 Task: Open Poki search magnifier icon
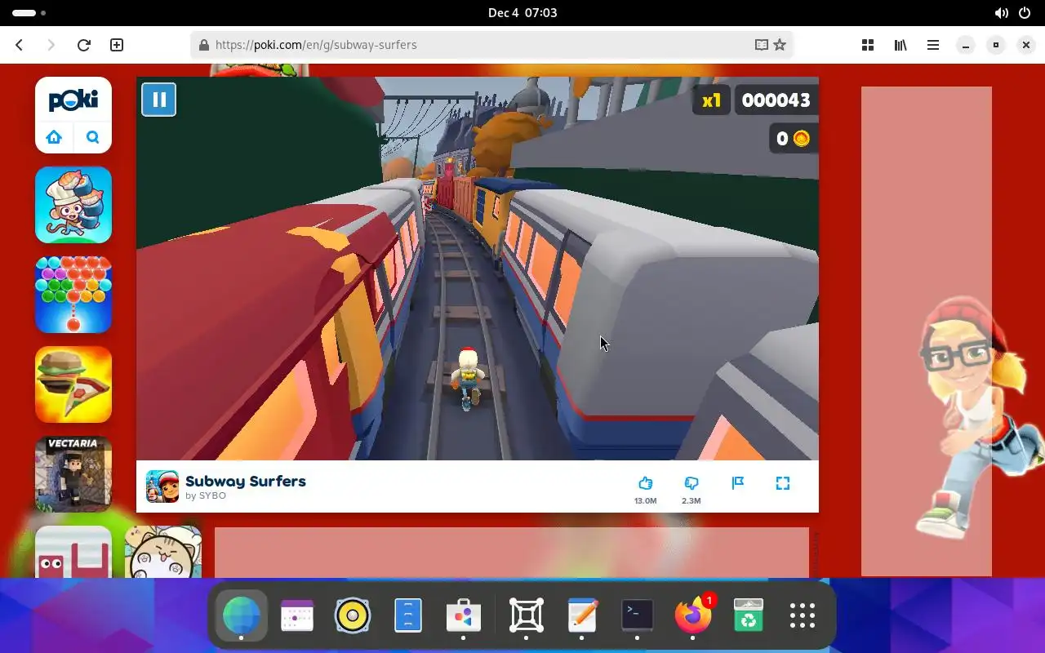[x=92, y=137]
